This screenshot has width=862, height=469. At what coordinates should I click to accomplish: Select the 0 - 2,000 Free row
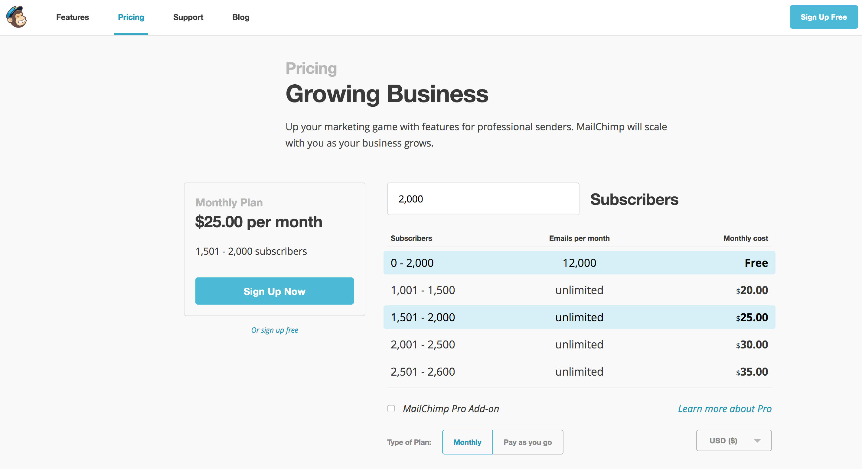579,263
